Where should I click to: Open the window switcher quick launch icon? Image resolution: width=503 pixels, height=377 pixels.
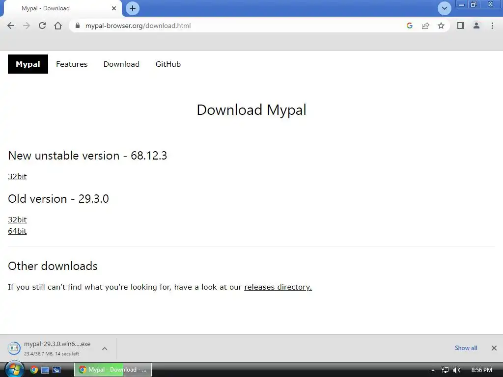[56, 370]
